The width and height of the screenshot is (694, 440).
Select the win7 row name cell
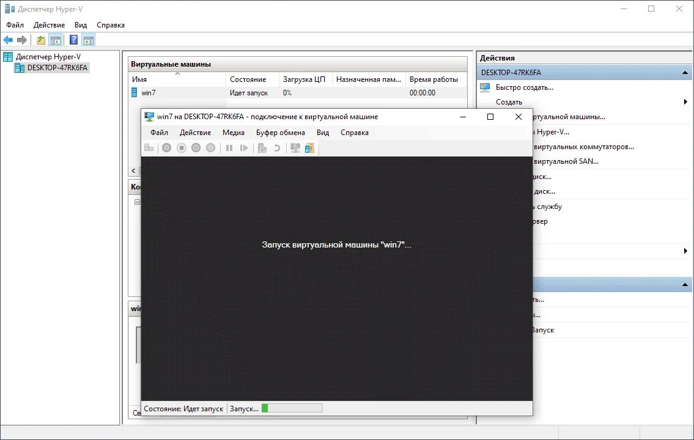148,92
